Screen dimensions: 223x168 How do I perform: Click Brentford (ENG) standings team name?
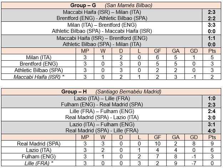[39, 64]
